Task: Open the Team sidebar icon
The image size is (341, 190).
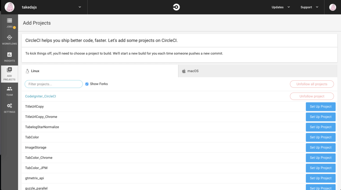Action: pyautogui.click(x=9, y=88)
